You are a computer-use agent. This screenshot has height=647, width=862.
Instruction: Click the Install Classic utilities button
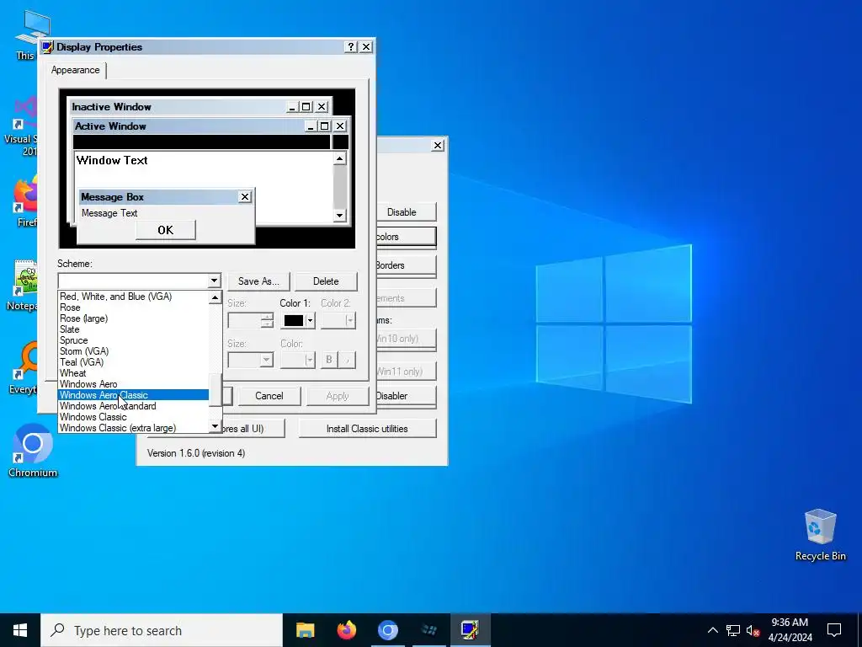coord(367,429)
